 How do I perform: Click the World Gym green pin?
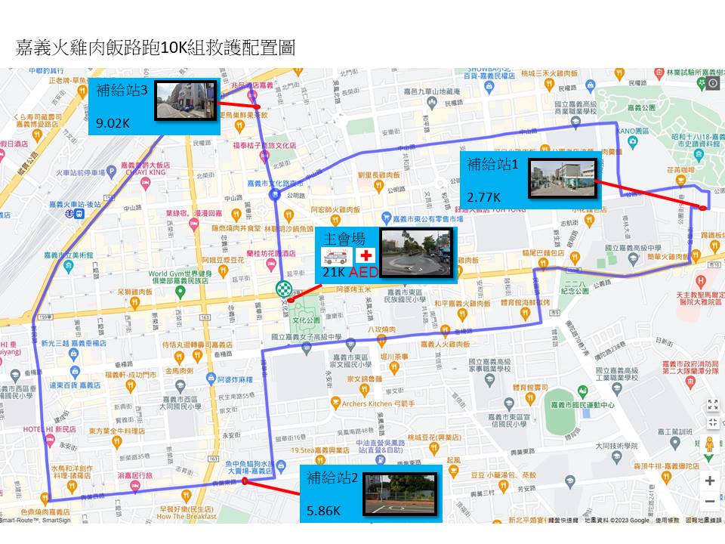click(180, 292)
